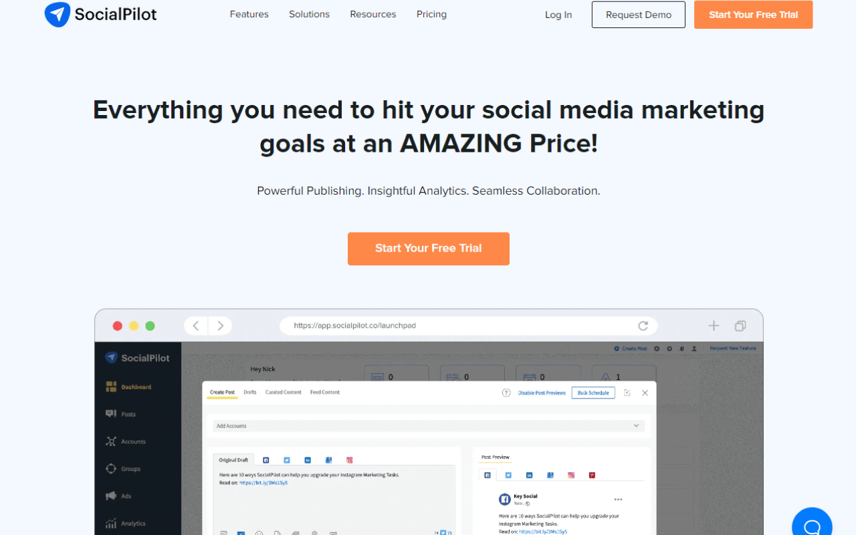The image size is (856, 535).
Task: Show the Facebook preview under Post Preview
Action: 488,475
